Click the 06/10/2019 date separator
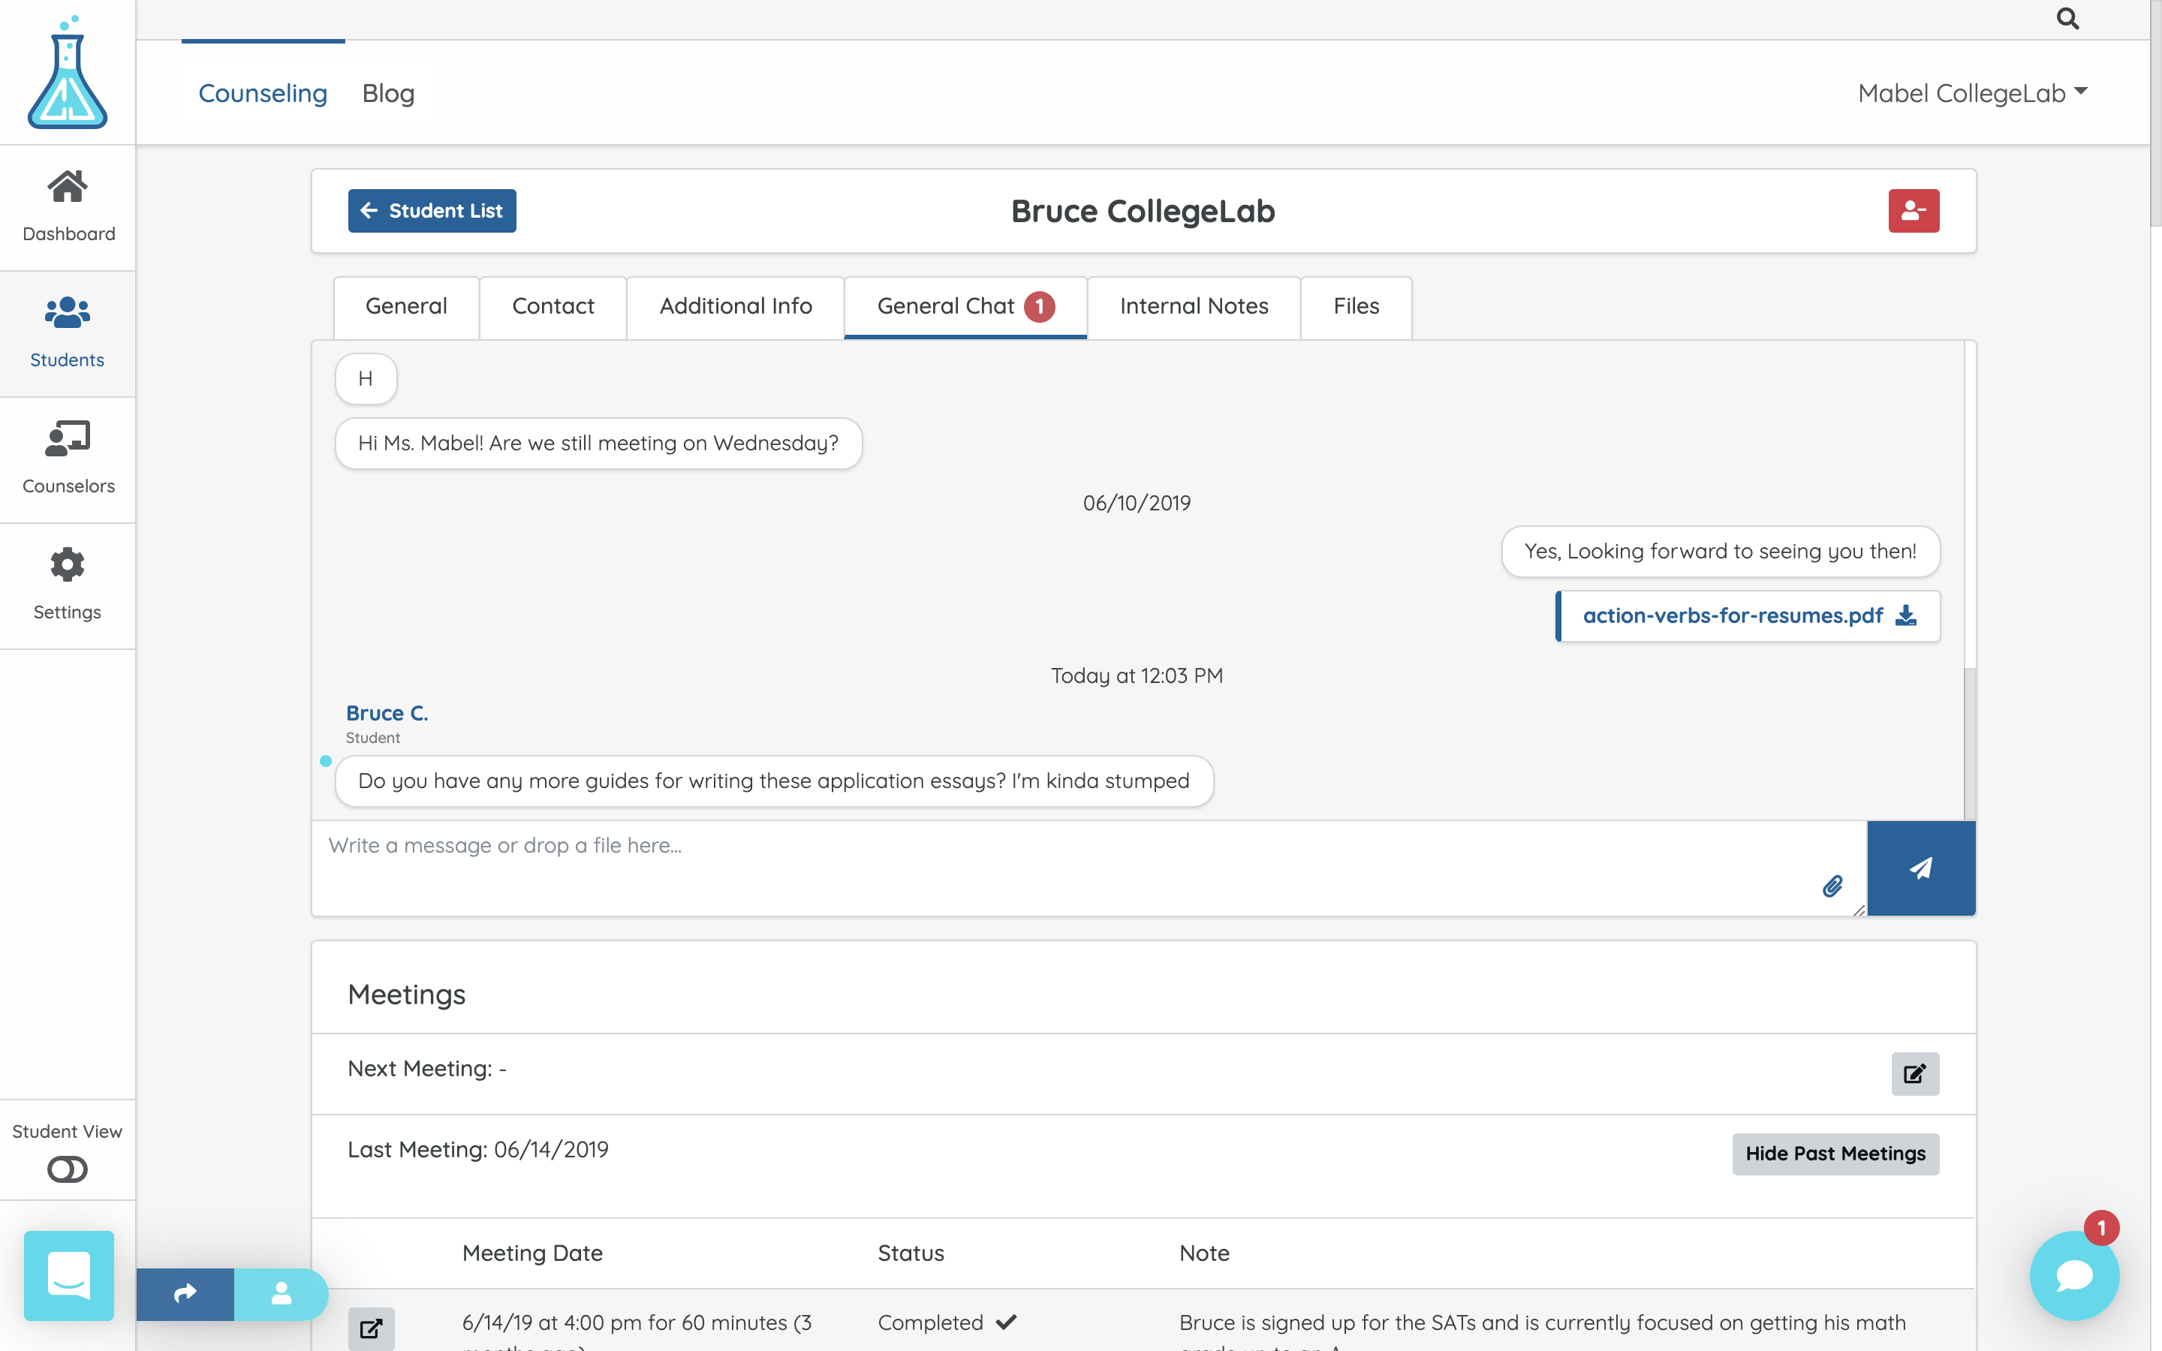The width and height of the screenshot is (2162, 1351). (x=1137, y=503)
